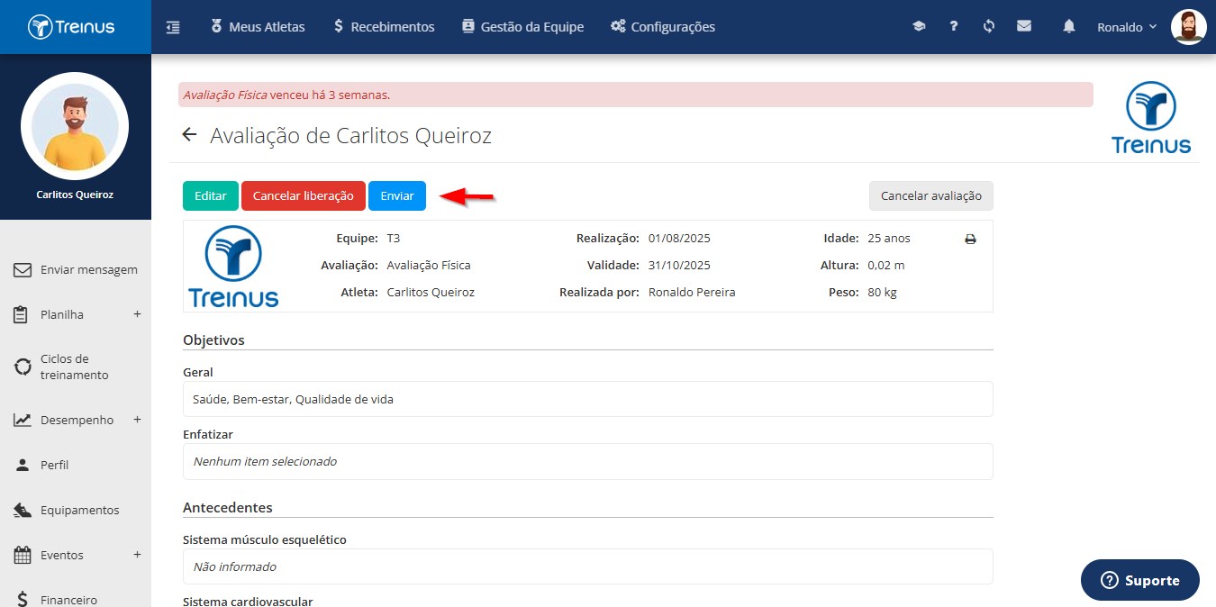Viewport: 1216px width, 607px height.
Task: Open the notifications bell icon
Action: coord(1069,26)
